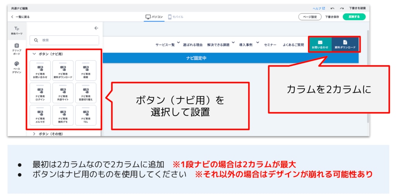Expand the ボタン（その他） section

(x=34, y=134)
